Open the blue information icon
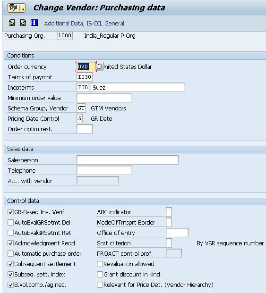266x293 pixels. click(34, 23)
